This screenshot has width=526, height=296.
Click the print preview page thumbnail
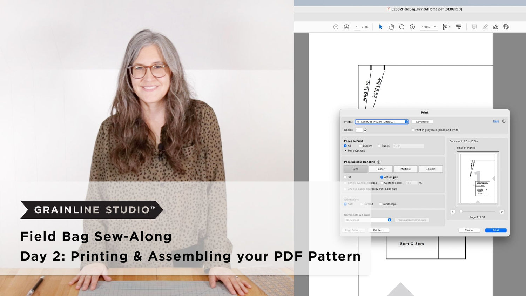coord(478,179)
